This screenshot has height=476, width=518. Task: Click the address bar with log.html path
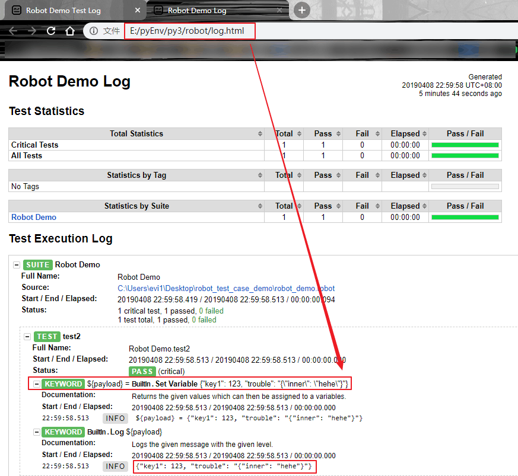tap(190, 31)
